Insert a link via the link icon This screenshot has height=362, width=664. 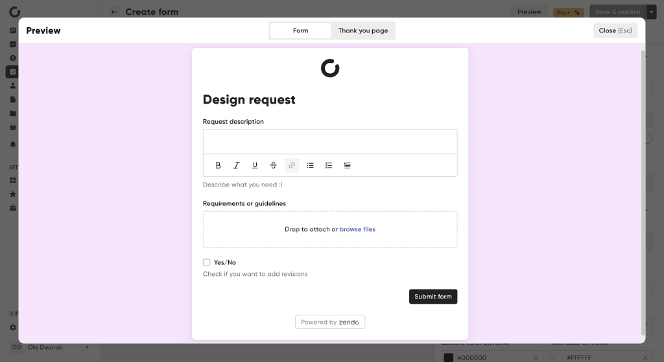click(x=292, y=165)
